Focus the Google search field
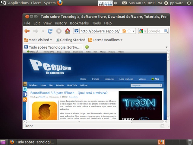 [156, 31]
